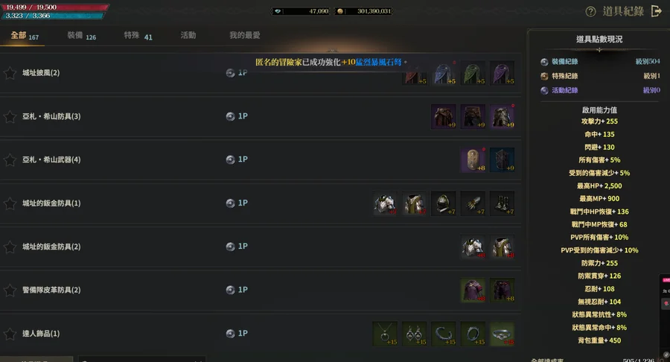Click the diamond currency counter
Screen dimensions: 670x362
301,11
